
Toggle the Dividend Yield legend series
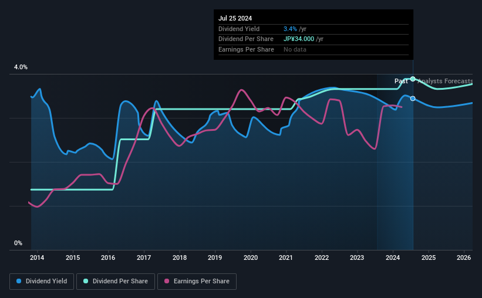click(42, 282)
